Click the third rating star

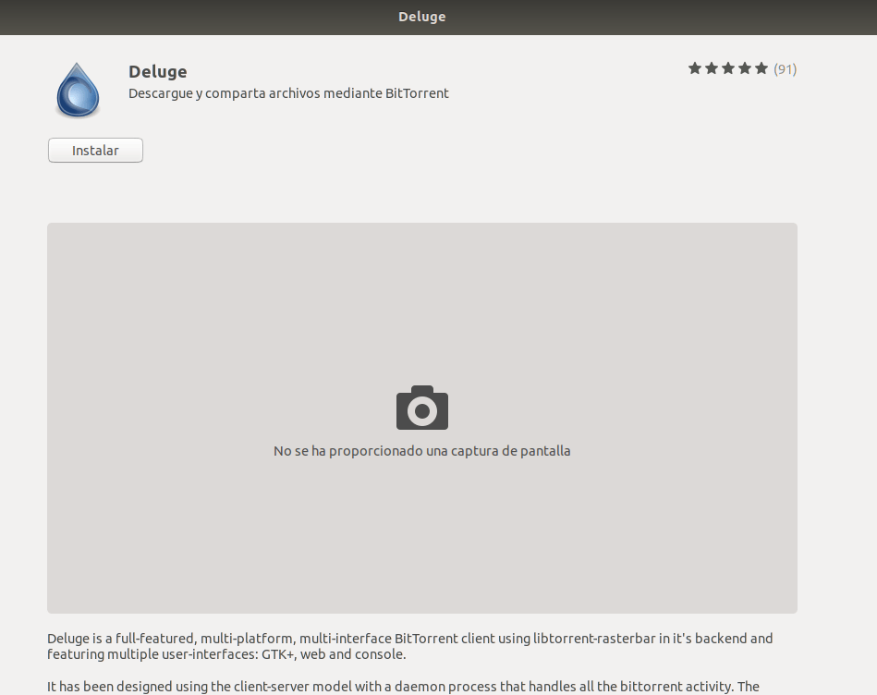(728, 68)
